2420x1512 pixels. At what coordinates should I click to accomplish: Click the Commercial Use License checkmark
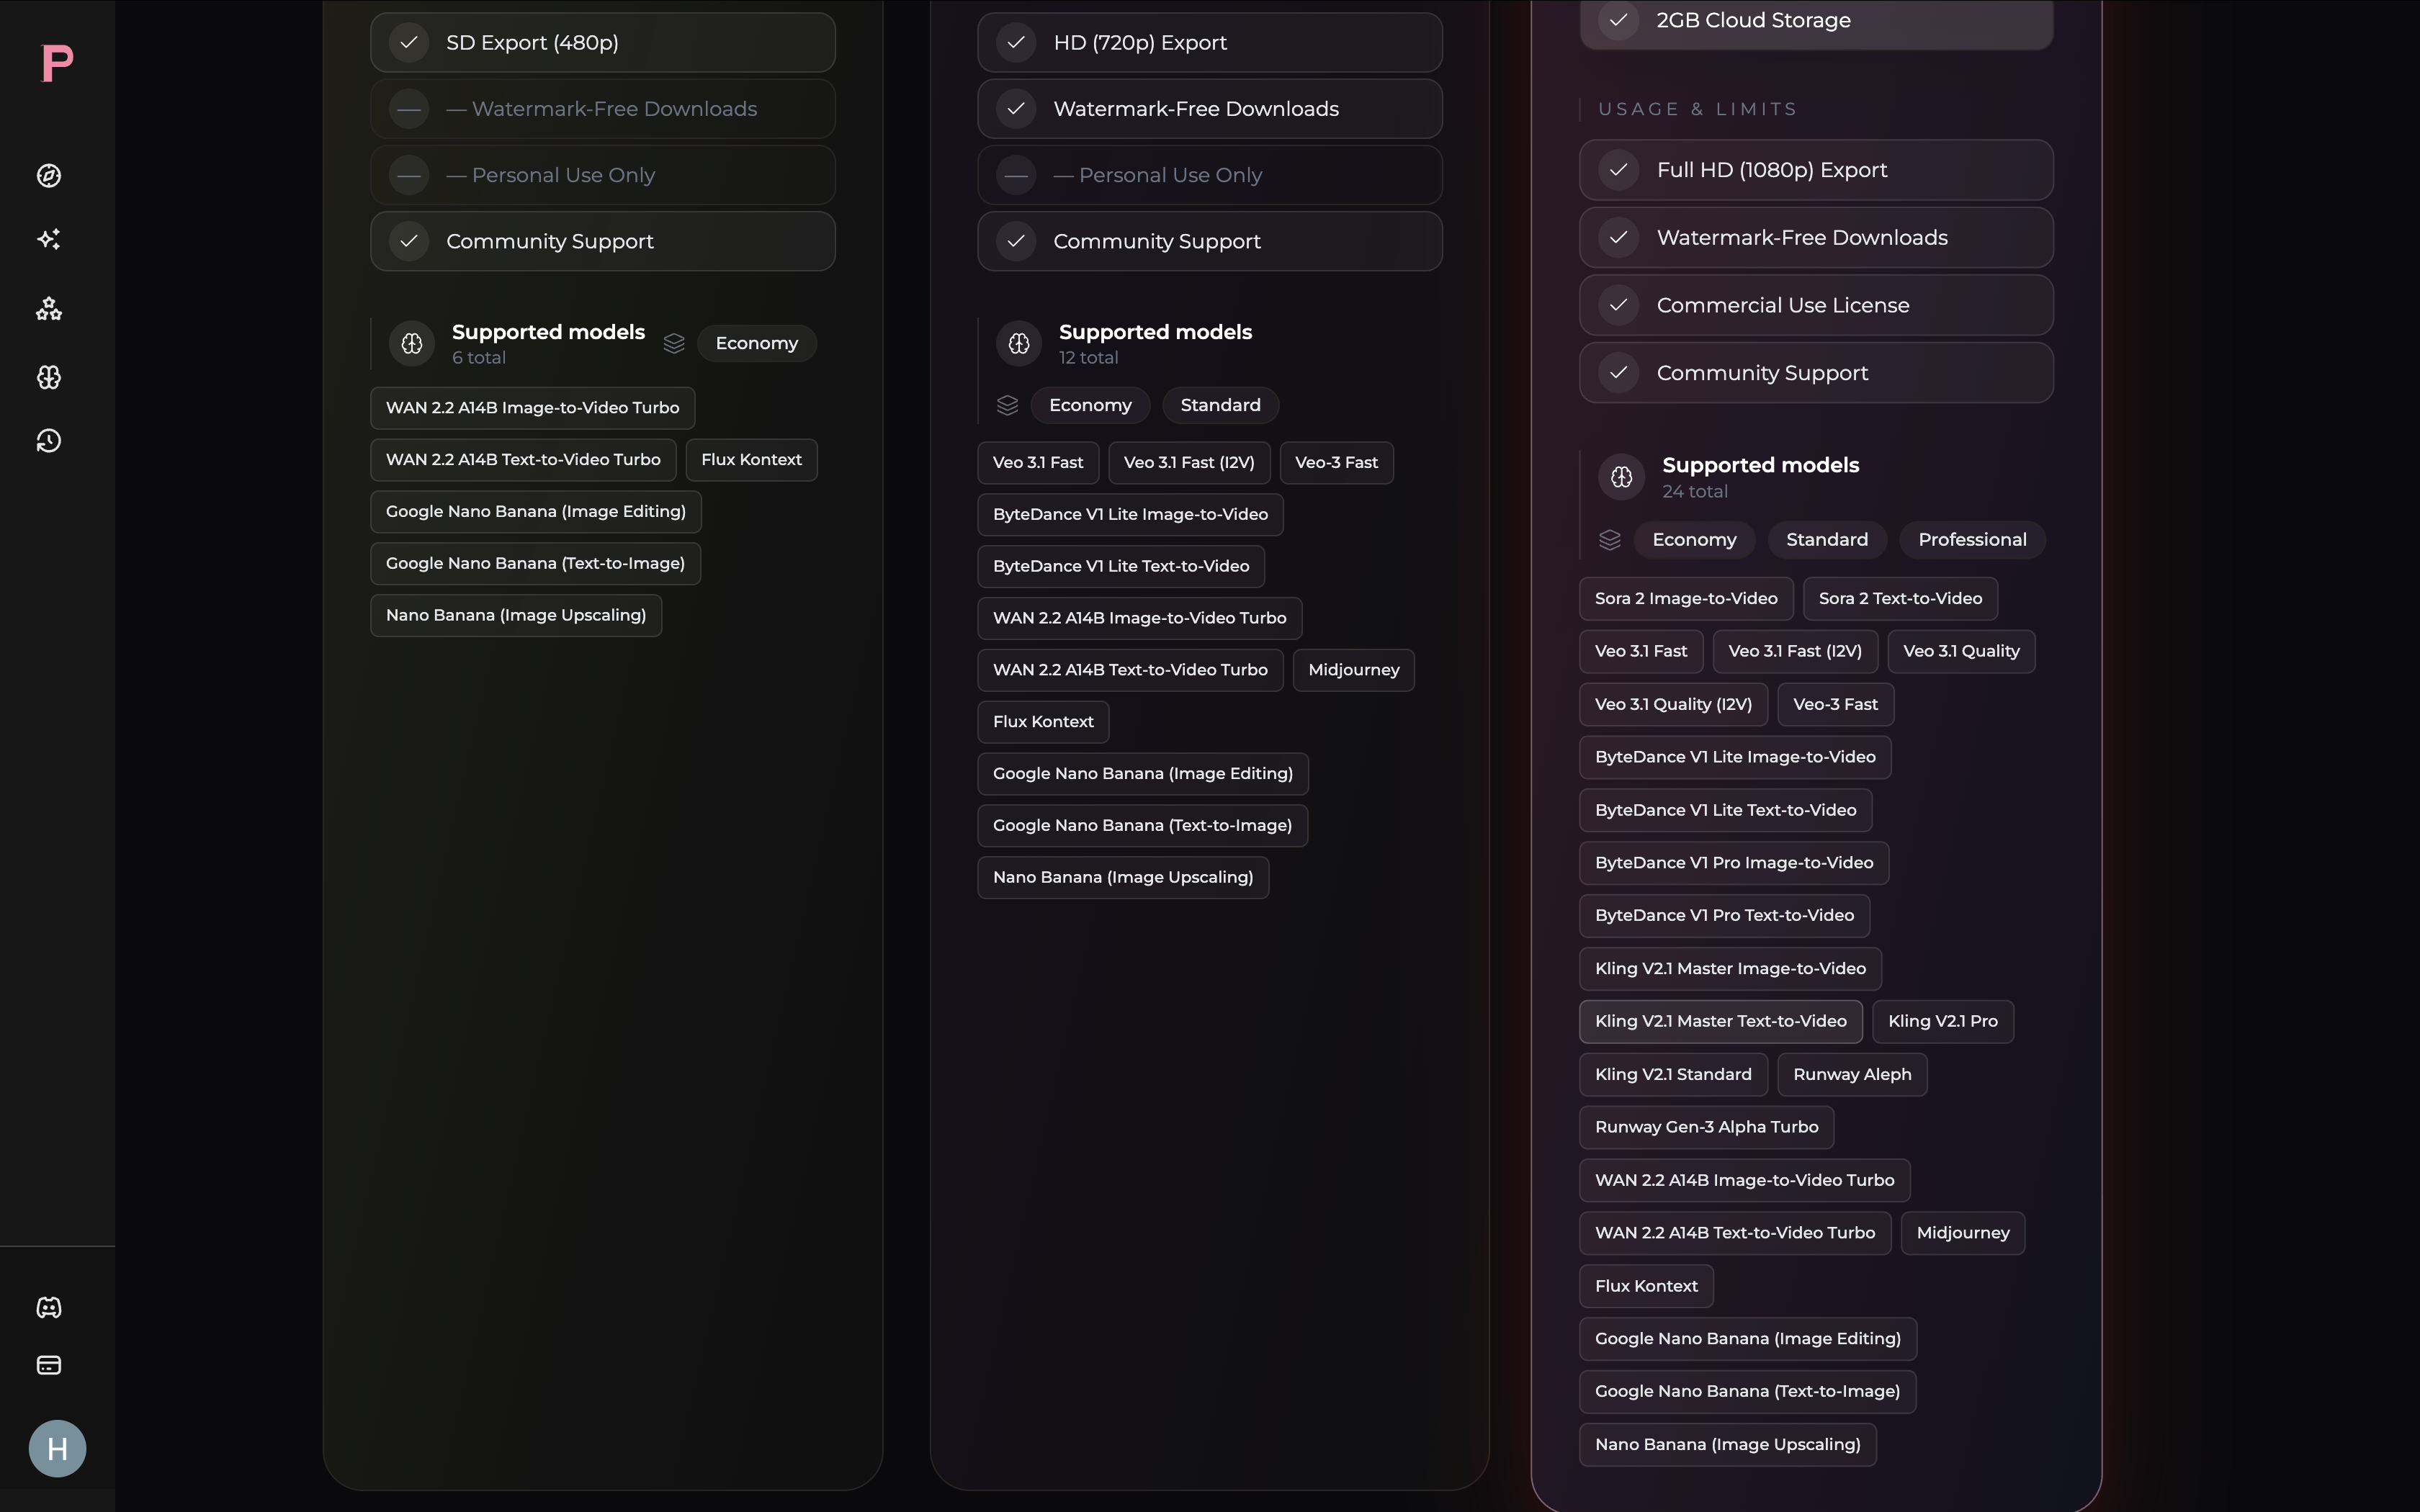click(x=1618, y=305)
